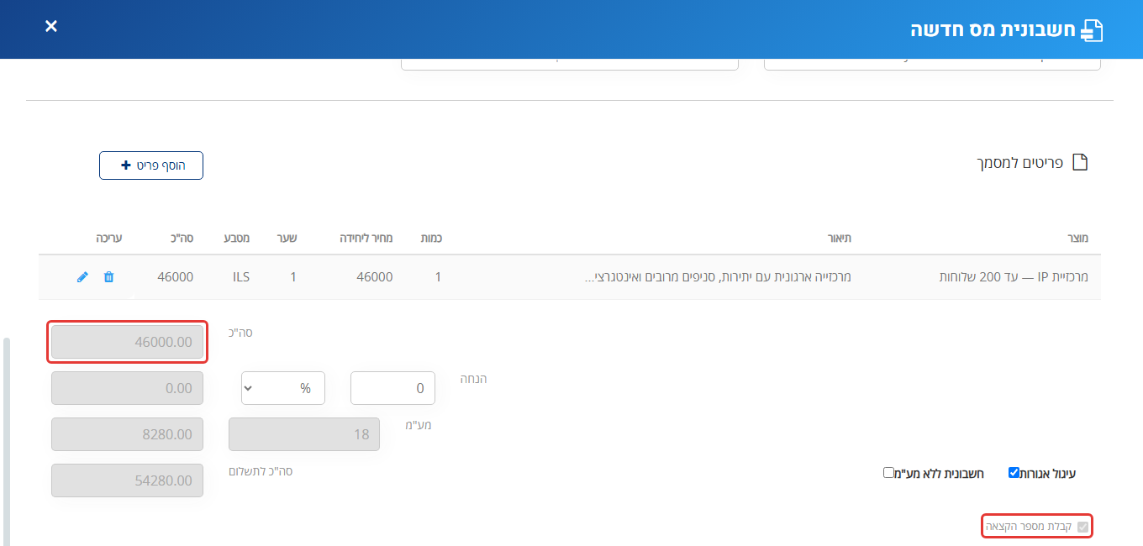
Task: Click the סה"כ לתשלום label
Action: pos(261,471)
